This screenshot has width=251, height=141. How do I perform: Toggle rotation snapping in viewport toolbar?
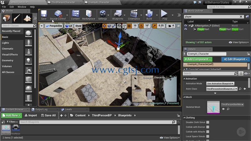coord(141,26)
